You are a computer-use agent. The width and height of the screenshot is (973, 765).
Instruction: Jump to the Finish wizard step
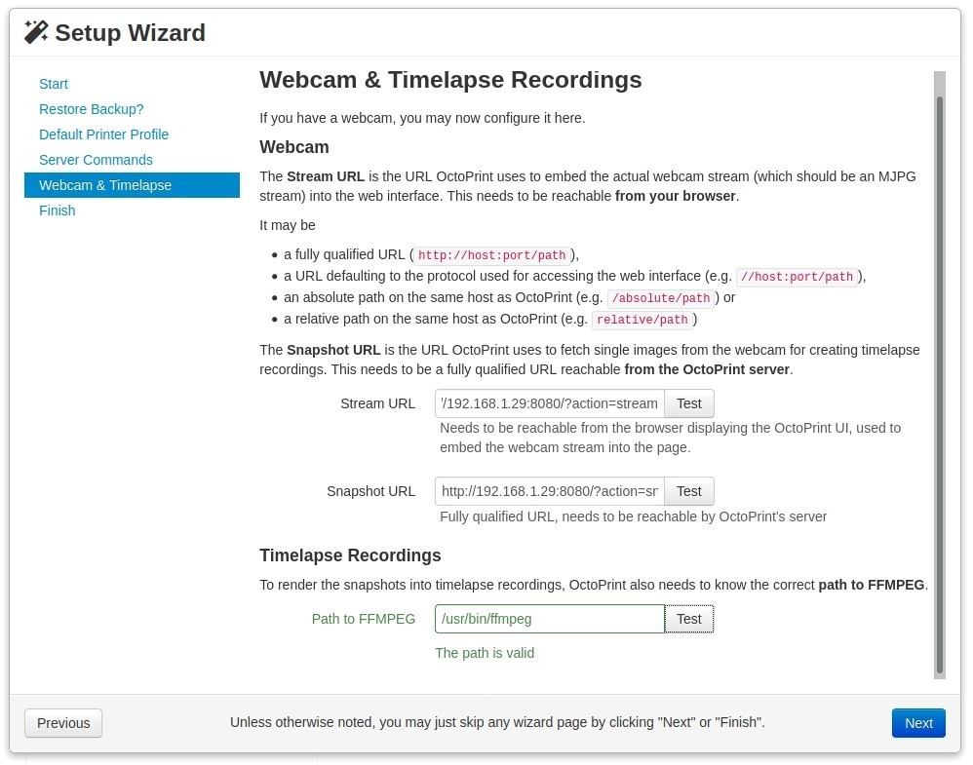coord(57,210)
